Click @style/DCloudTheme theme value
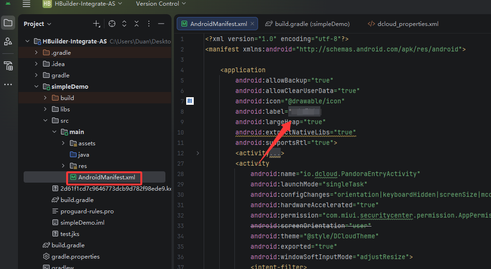Image resolution: width=491 pixels, height=269 pixels. pos(341,236)
